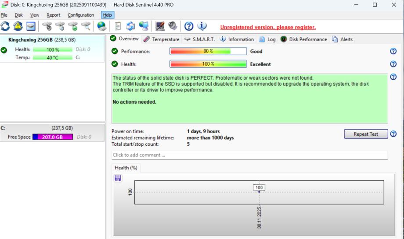Image resolution: width=404 pixels, height=239 pixels.
Task: Click the disk with clock test icon
Action: pos(60,26)
